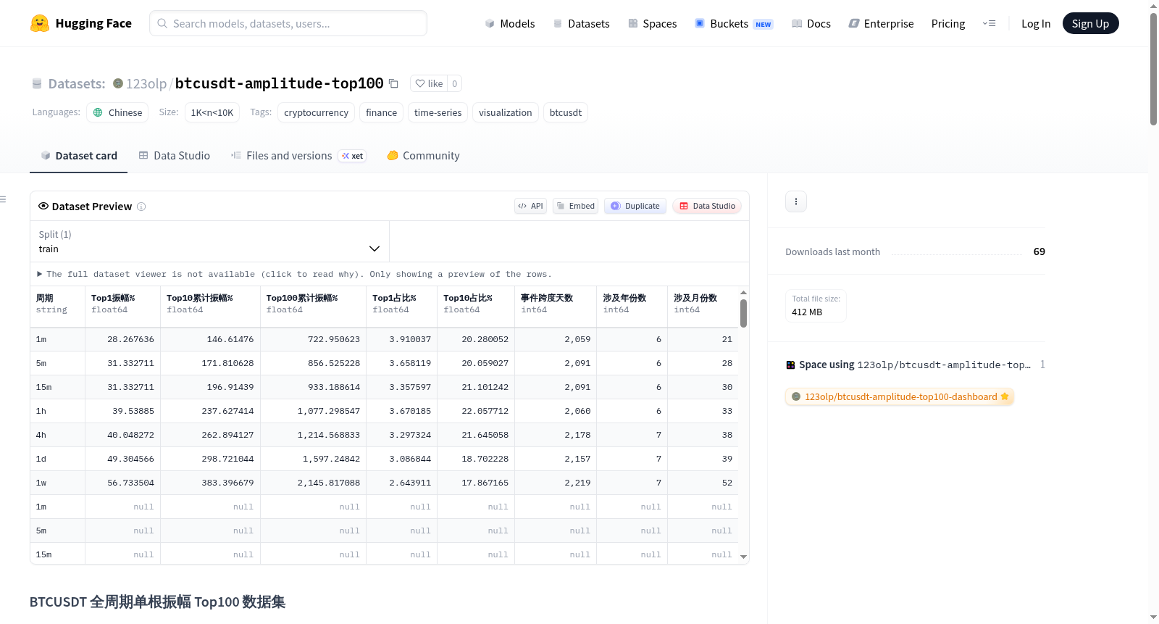Go to the Community tab
Viewport: 1159px width, 624px height.
tap(424, 156)
